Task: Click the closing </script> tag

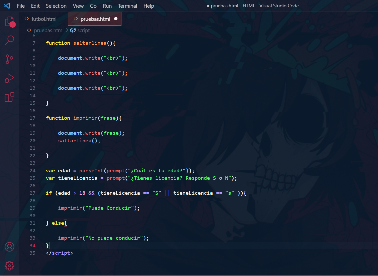Action: pyautogui.click(x=59, y=253)
